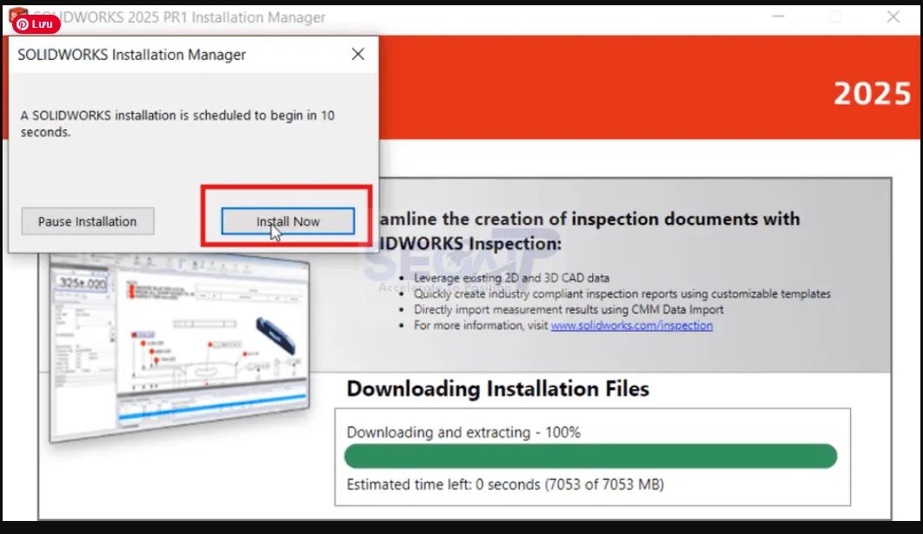
Task: Click the maximize button on the installer window
Action: pyautogui.click(x=836, y=16)
